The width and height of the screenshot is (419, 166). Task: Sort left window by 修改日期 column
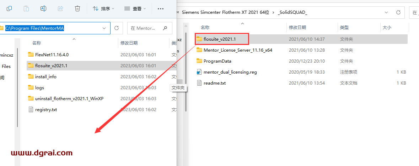(129, 43)
